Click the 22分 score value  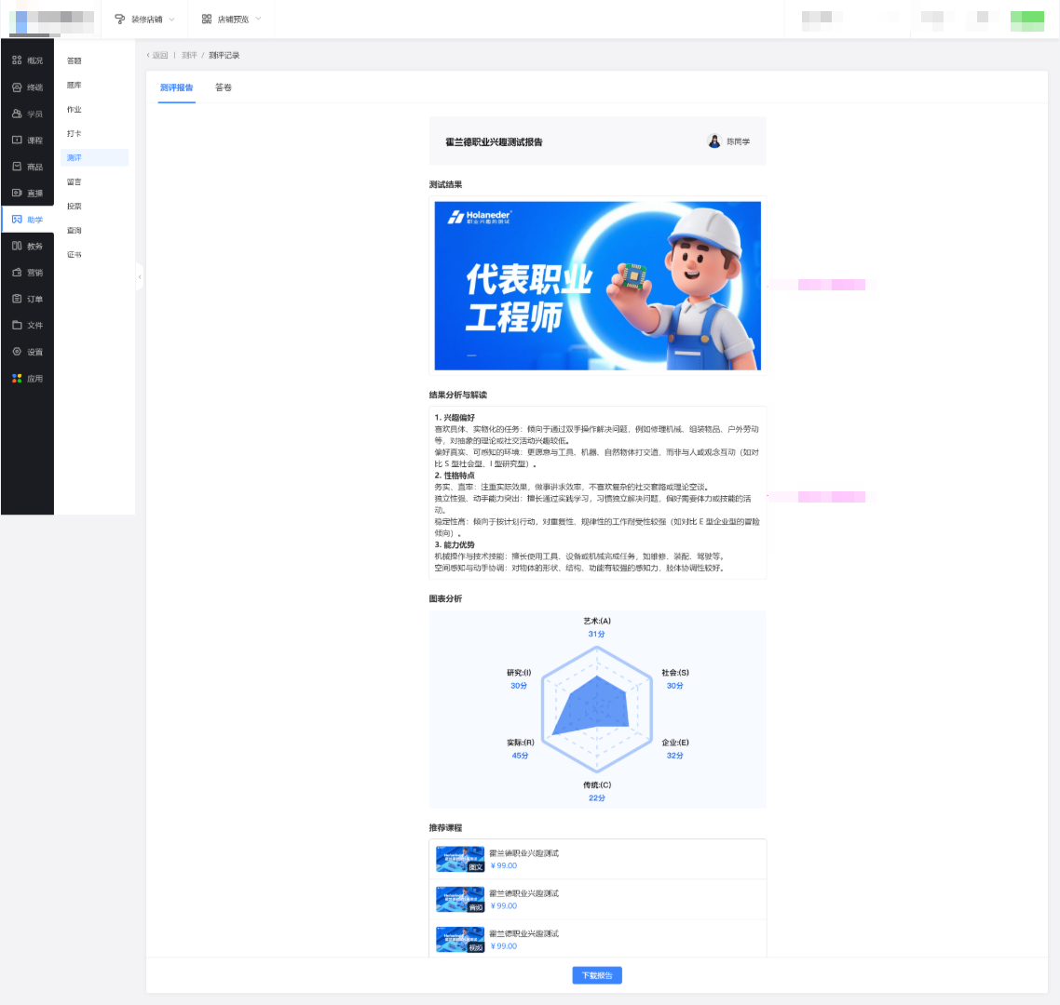coord(597,798)
